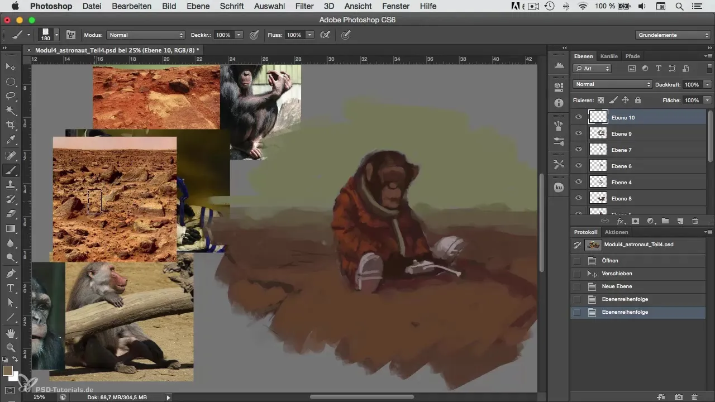Viewport: 715px width, 402px height.
Task: Select the Gradient tool
Action: [x=11, y=228]
